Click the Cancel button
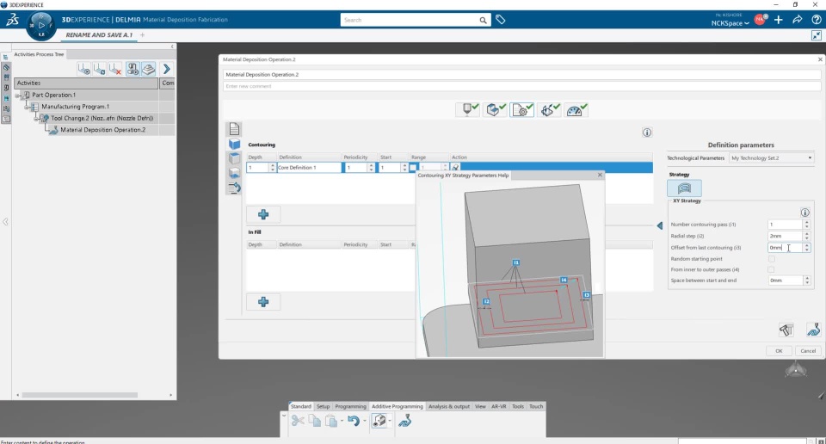Viewport: 826px width, 444px height. (x=808, y=351)
